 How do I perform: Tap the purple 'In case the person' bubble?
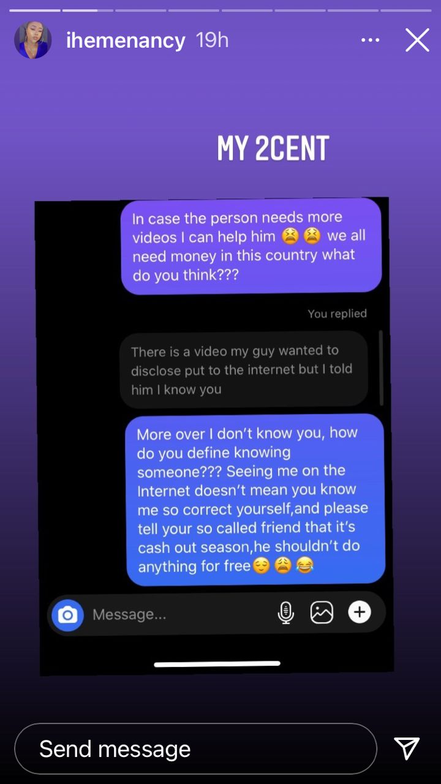(251, 246)
